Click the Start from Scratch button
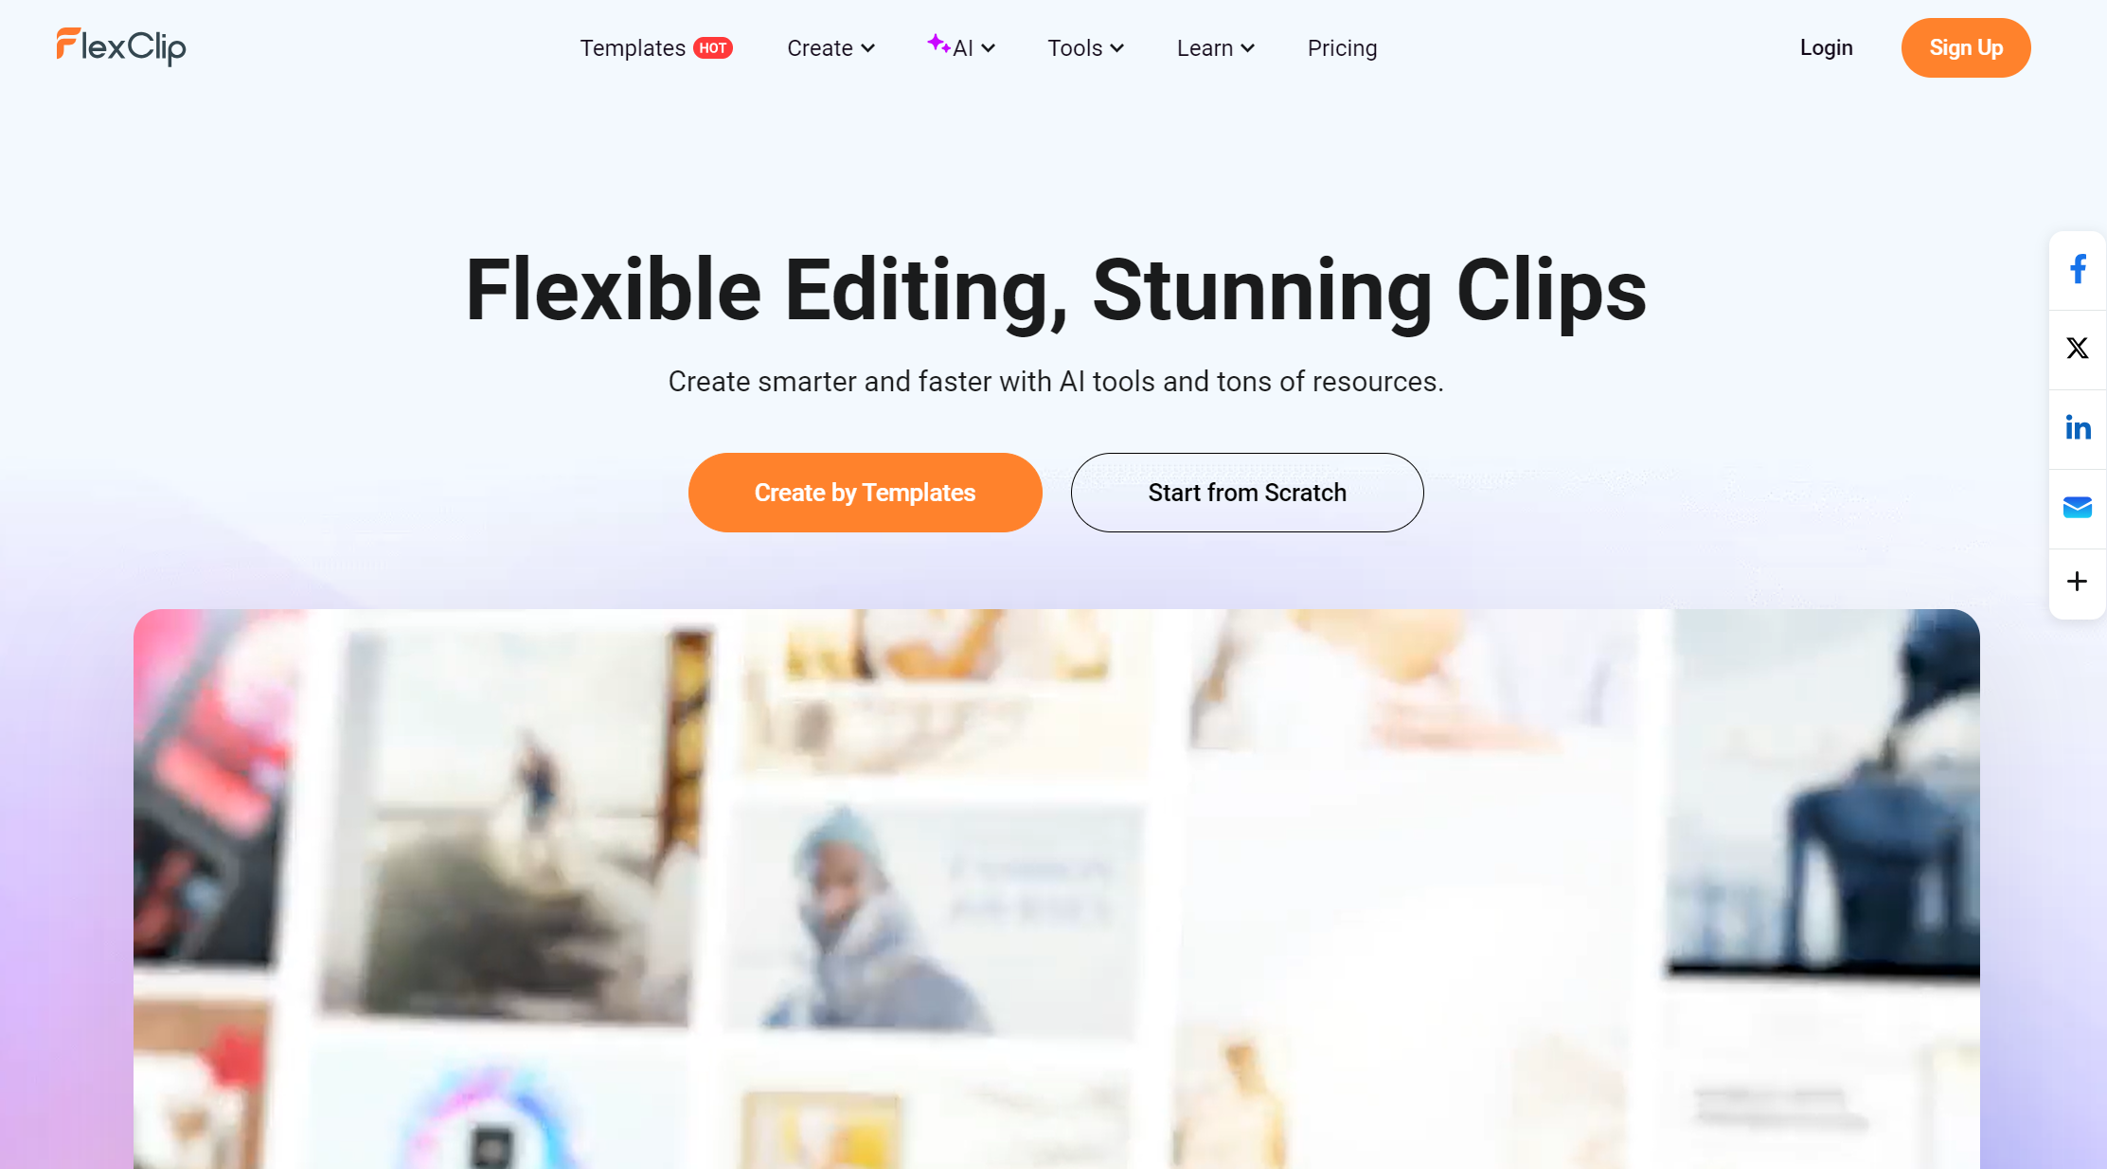Viewport: 2107px width, 1169px height. pyautogui.click(x=1245, y=491)
